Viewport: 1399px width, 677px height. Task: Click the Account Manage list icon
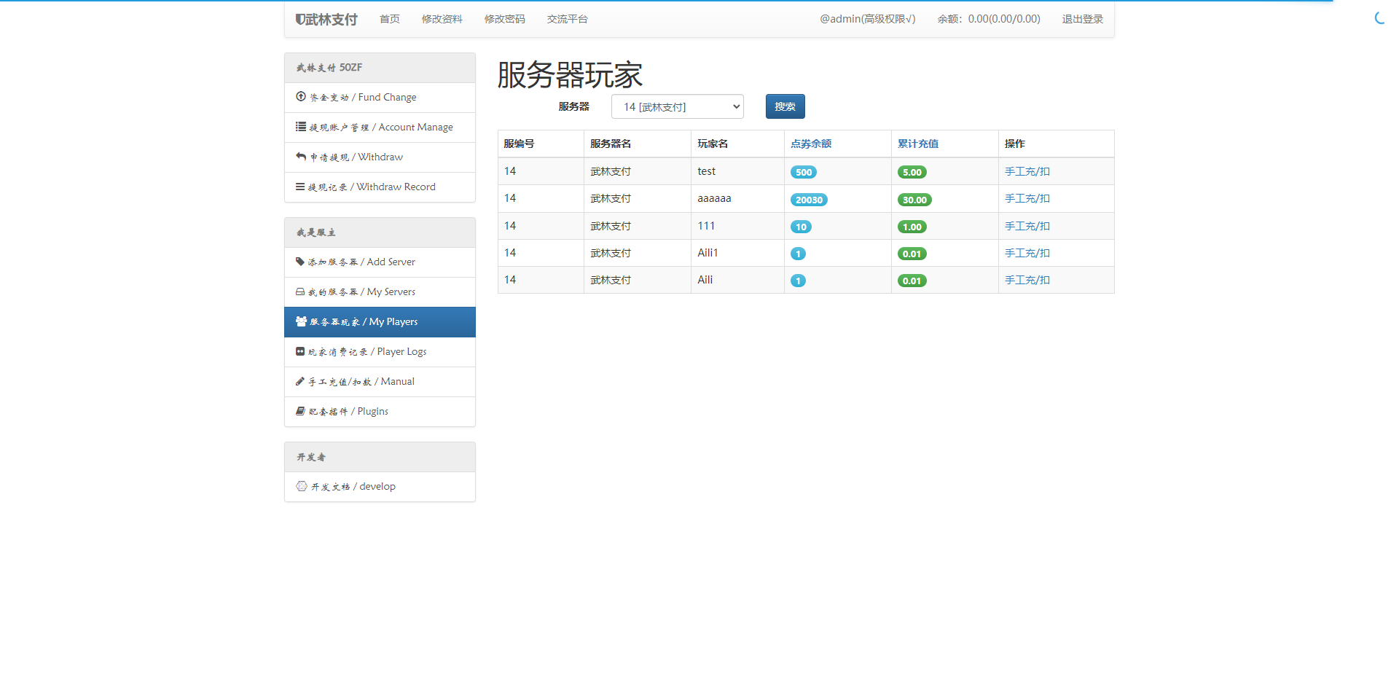point(301,126)
